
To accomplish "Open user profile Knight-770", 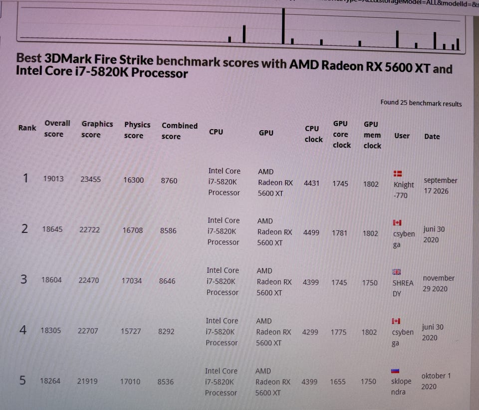I will coord(404,190).
